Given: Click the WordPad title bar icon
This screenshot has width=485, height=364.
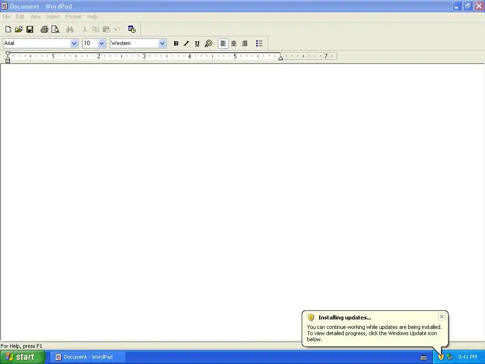Looking at the screenshot, I should click(x=4, y=6).
